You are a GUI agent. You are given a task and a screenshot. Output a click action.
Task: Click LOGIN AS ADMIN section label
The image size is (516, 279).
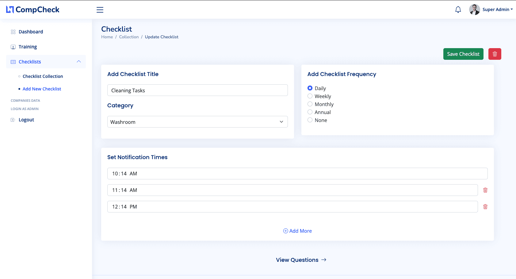[x=25, y=109]
